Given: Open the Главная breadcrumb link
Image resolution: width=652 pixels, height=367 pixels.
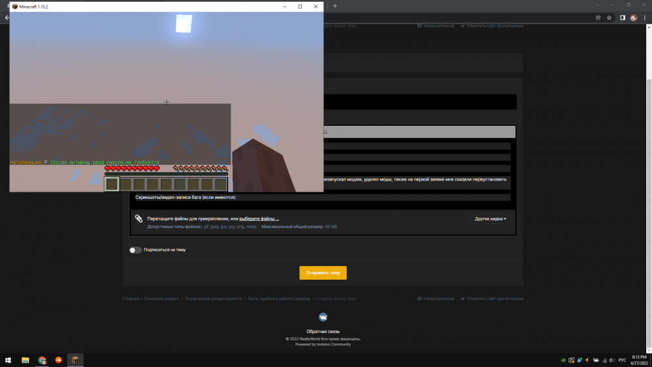Looking at the screenshot, I should click(x=131, y=299).
